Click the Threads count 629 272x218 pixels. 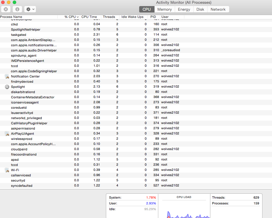tap(256, 197)
